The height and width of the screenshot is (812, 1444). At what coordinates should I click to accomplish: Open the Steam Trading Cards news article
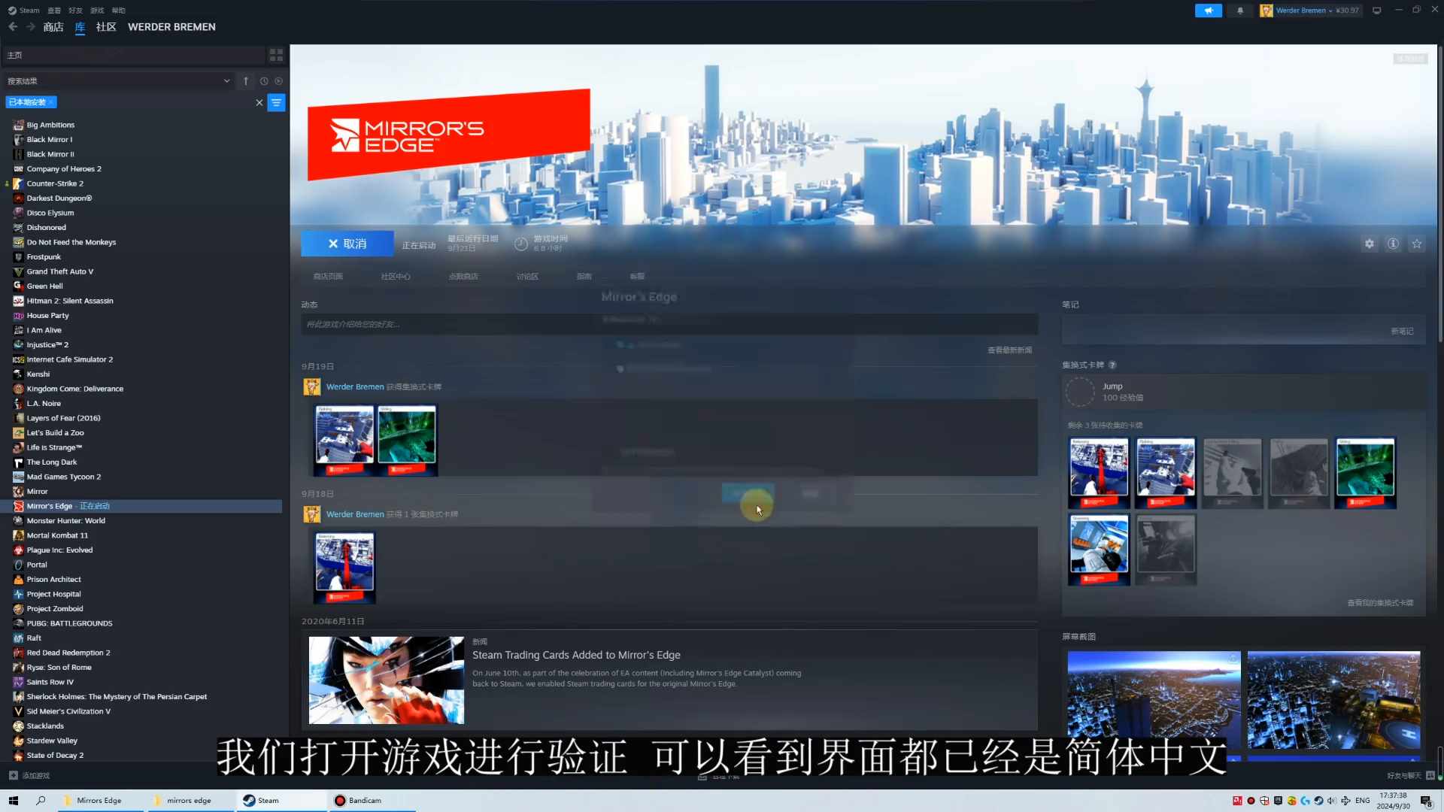click(x=576, y=655)
